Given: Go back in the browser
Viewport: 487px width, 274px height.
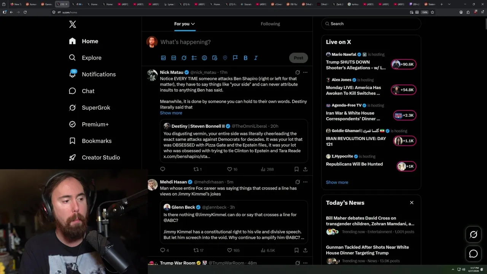Looking at the screenshot, I should [11, 12].
